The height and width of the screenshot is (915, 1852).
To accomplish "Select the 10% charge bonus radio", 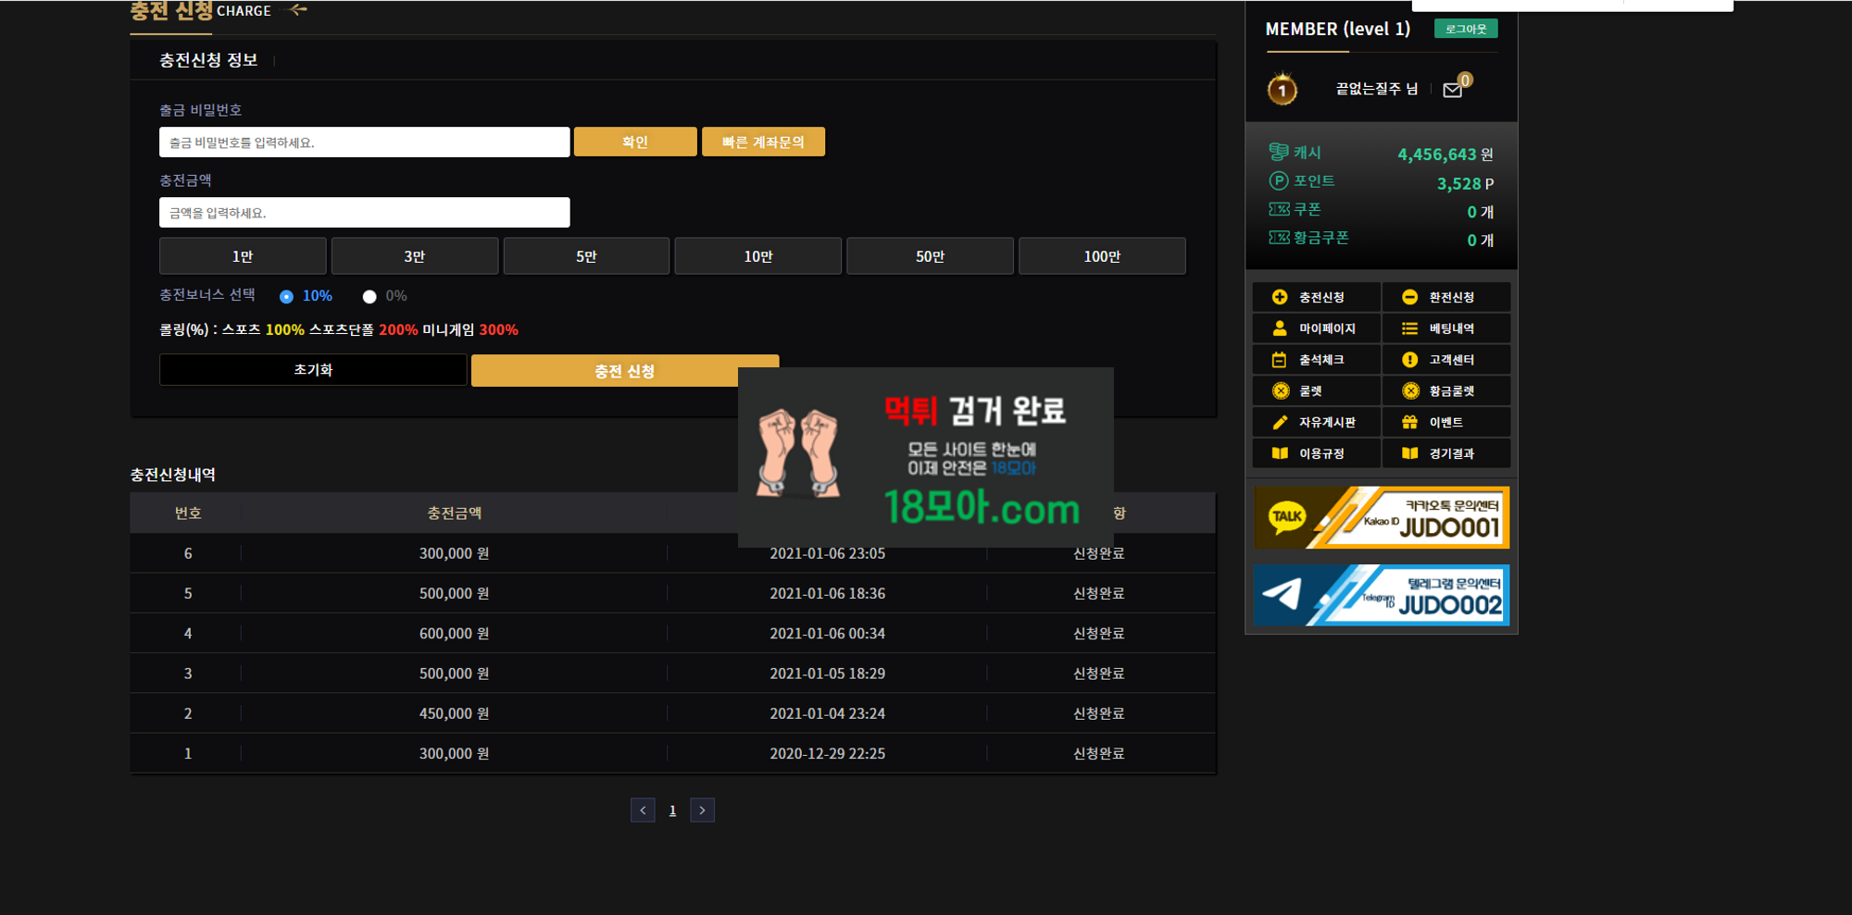I will [x=286, y=297].
